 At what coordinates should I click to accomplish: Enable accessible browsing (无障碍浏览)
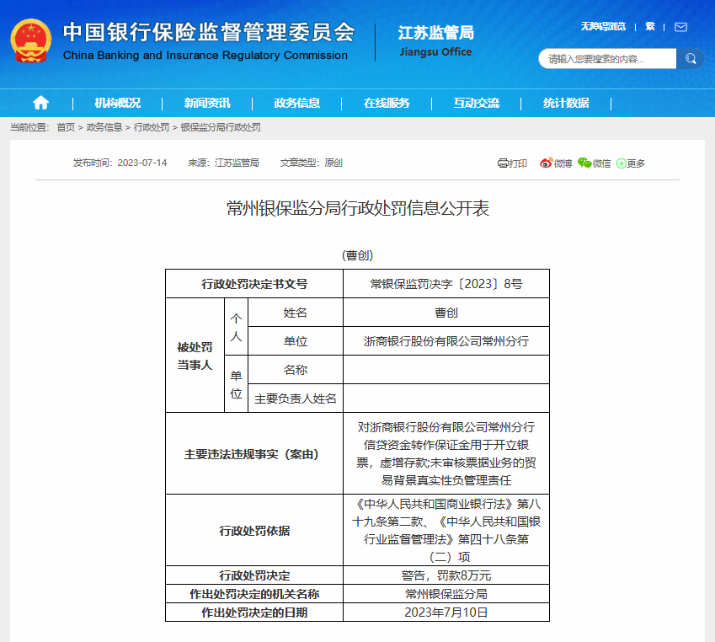point(603,27)
